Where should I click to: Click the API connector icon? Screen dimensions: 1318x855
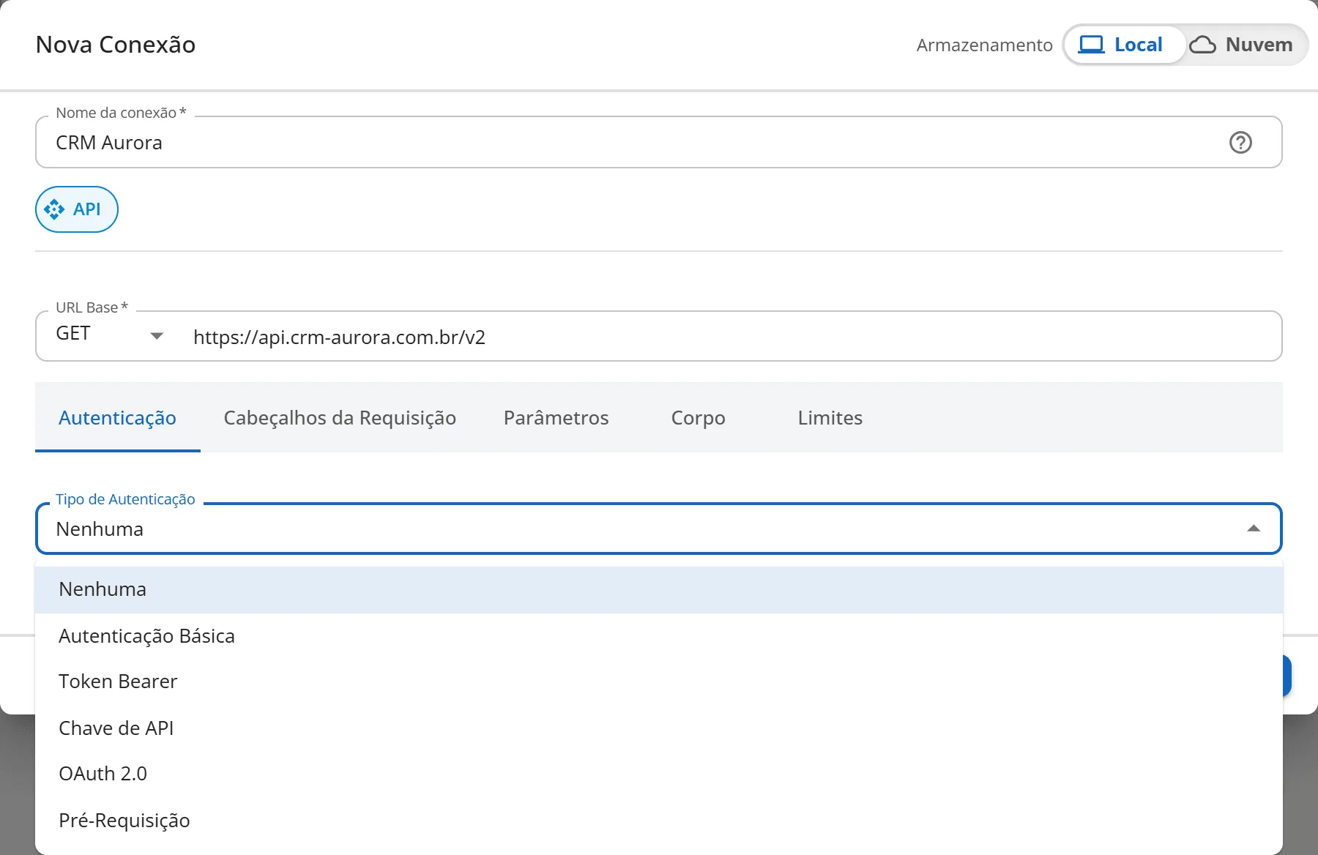tap(54, 209)
